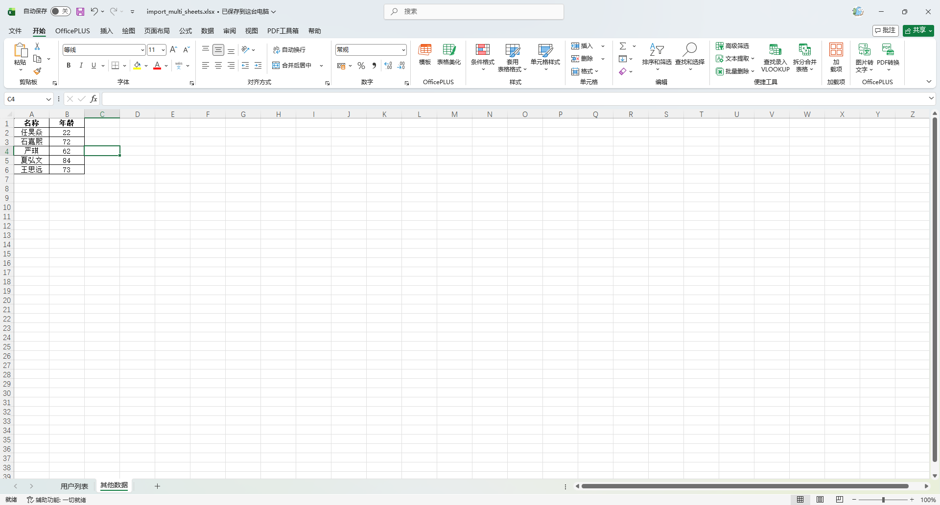Open the font name dropdown

(142, 50)
